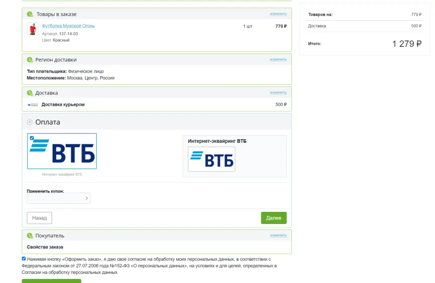Click the grey step 4 icon beside Оплата
The height and width of the screenshot is (283, 435).
coord(29,122)
